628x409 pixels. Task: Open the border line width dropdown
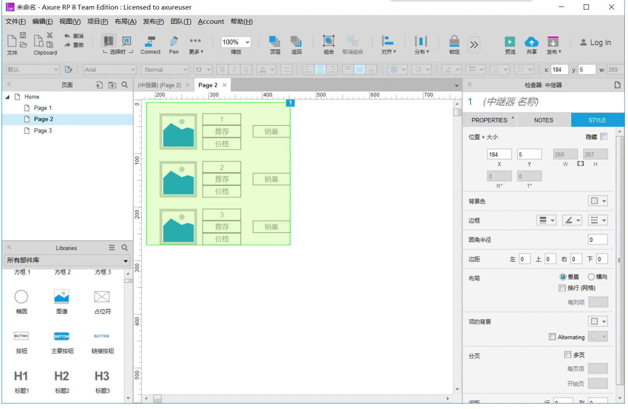pos(546,220)
